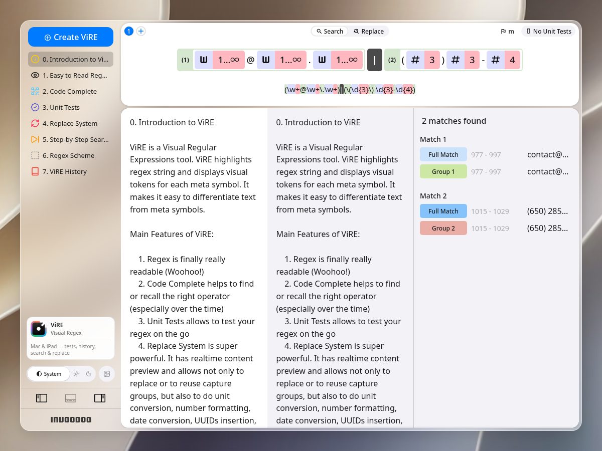Screen dimensions: 602x451
Task: Switch to Replace mode
Action: tap(369, 31)
